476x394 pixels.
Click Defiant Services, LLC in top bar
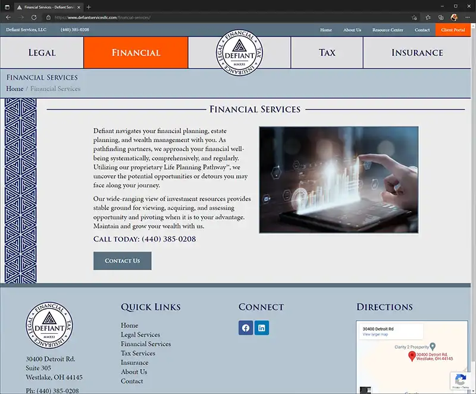pyautogui.click(x=26, y=29)
